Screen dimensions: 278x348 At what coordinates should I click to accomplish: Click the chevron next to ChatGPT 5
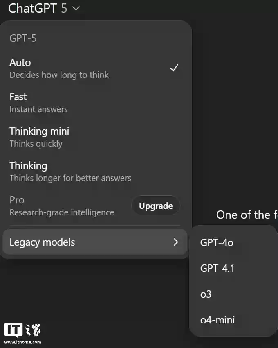[x=75, y=8]
